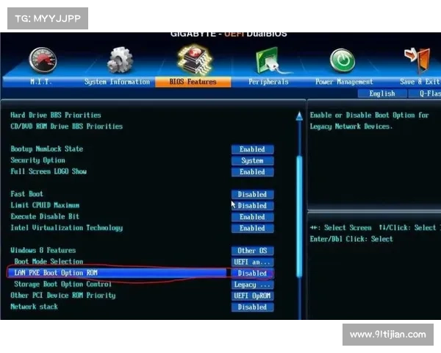Click the scrollbar up arrow

pyautogui.click(x=299, y=115)
